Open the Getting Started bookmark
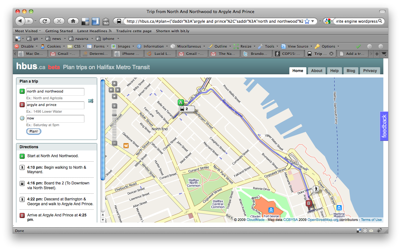This screenshot has height=251, width=401. [x=59, y=31]
